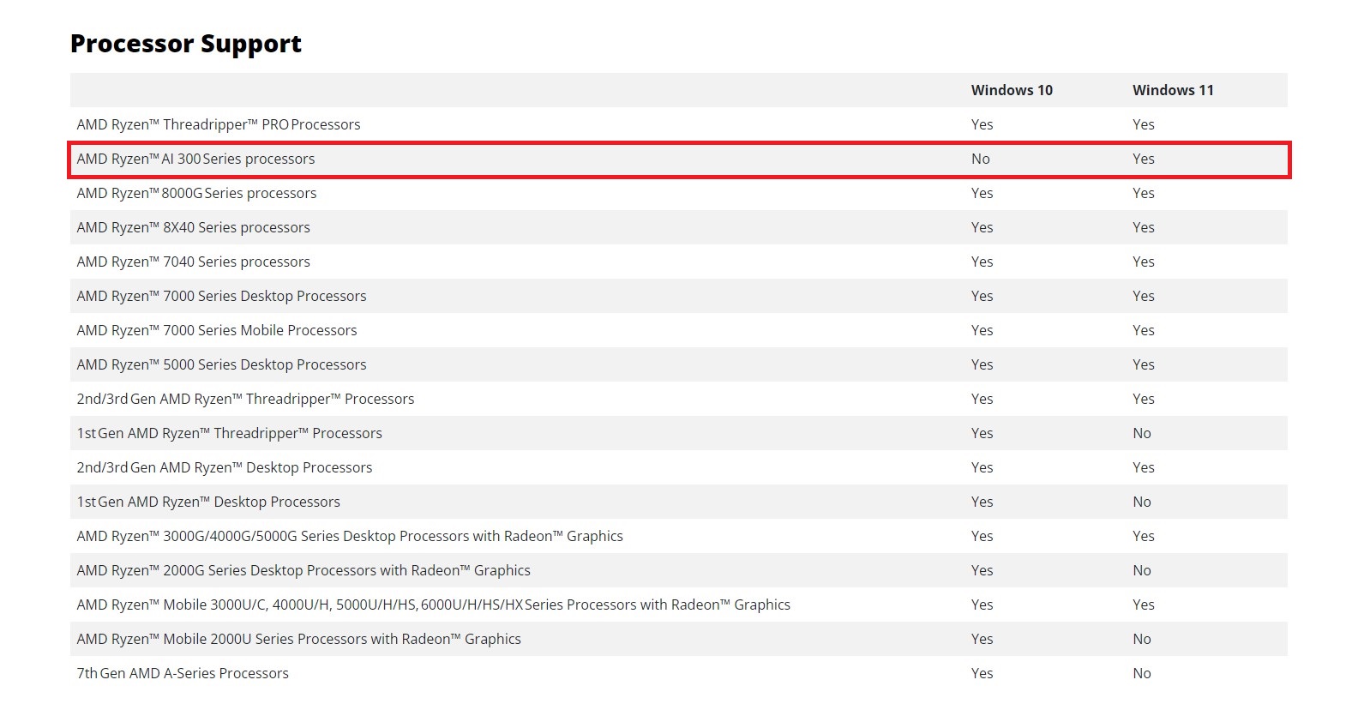1352x728 pixels.
Task: Click the 3000G/4000G/5000G Series Desktop row
Action: 679,536
